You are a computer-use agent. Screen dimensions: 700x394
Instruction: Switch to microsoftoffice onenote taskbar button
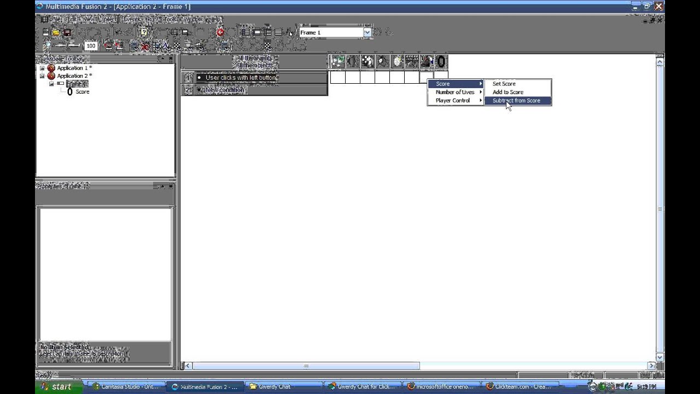coord(441,386)
